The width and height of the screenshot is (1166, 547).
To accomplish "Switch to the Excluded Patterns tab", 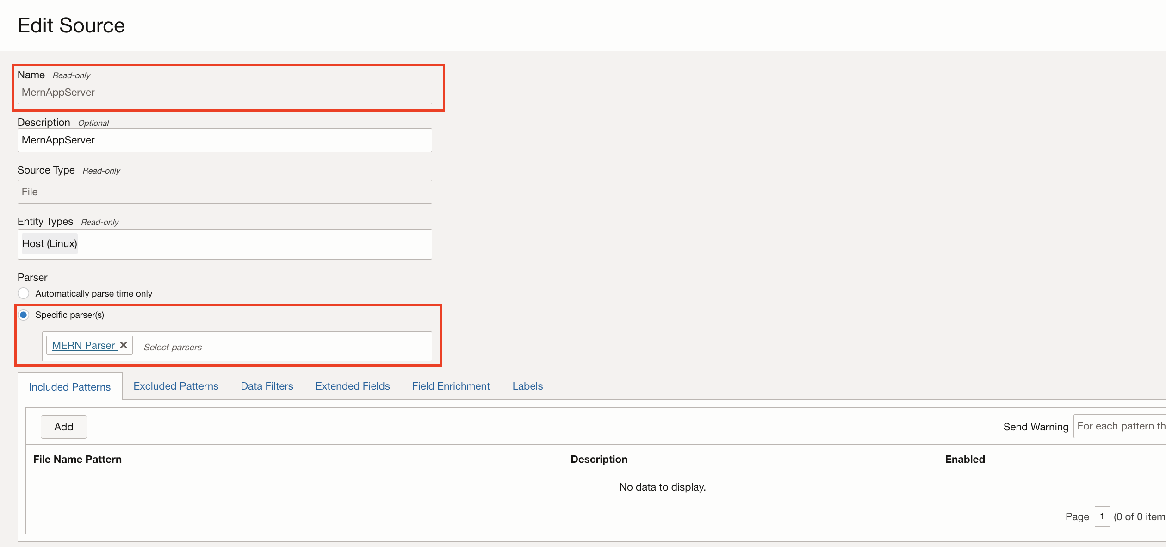I will point(176,386).
